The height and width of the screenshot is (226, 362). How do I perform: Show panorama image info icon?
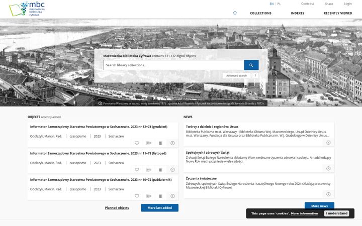pyautogui.click(x=100, y=103)
